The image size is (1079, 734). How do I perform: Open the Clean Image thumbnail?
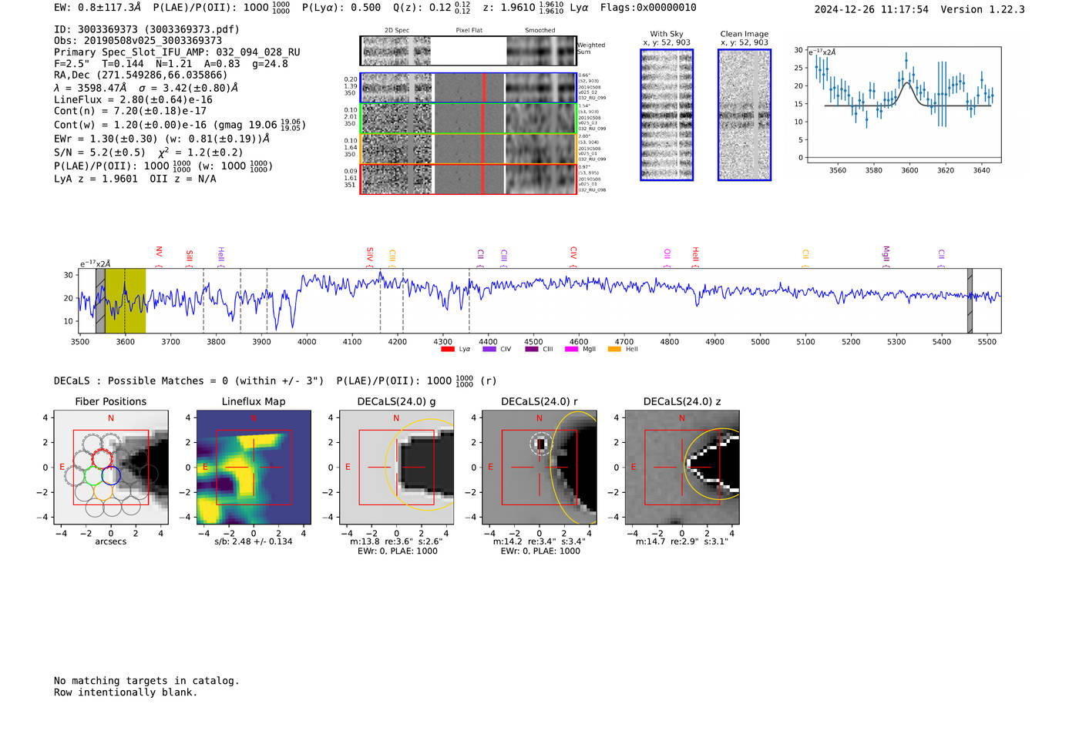[745, 115]
